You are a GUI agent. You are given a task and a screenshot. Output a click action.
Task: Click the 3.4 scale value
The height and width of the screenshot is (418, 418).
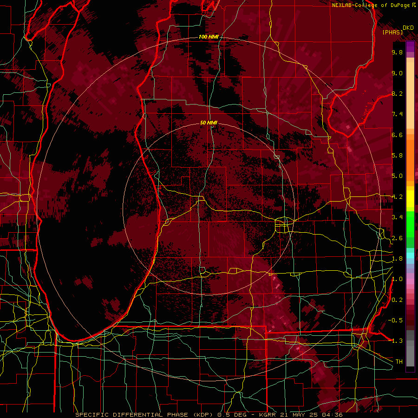pyautogui.click(x=397, y=217)
